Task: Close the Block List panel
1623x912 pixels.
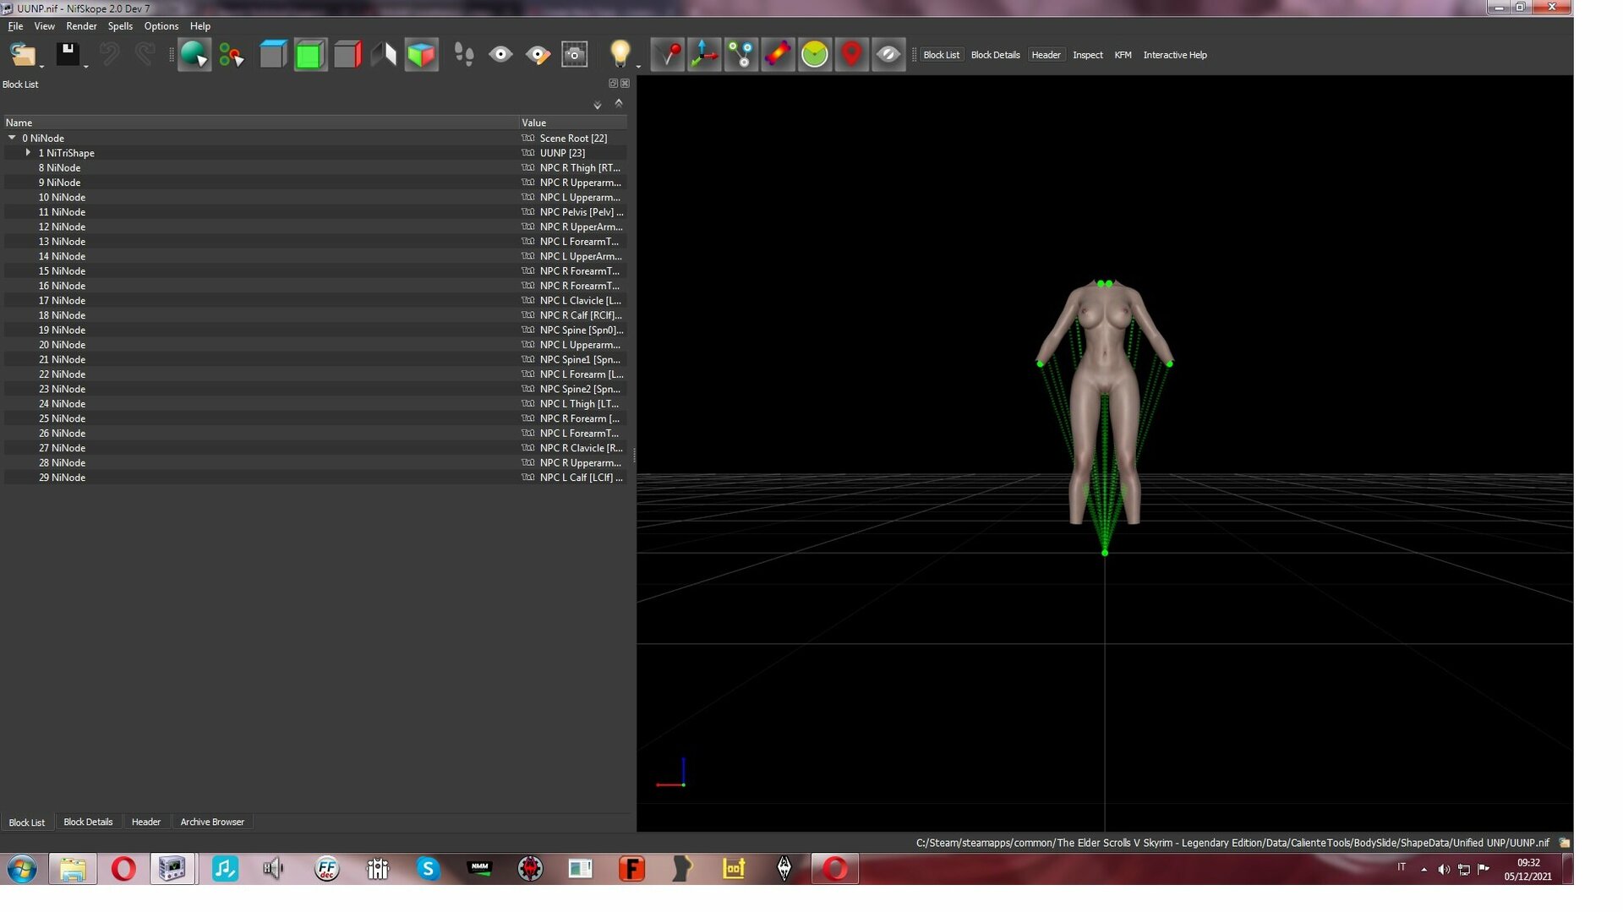Action: click(625, 84)
